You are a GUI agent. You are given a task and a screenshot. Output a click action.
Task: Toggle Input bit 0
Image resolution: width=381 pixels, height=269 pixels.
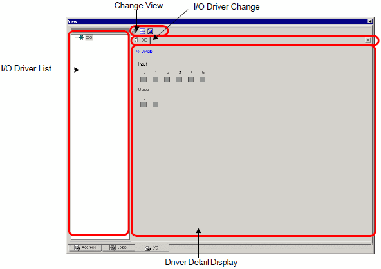coord(144,79)
